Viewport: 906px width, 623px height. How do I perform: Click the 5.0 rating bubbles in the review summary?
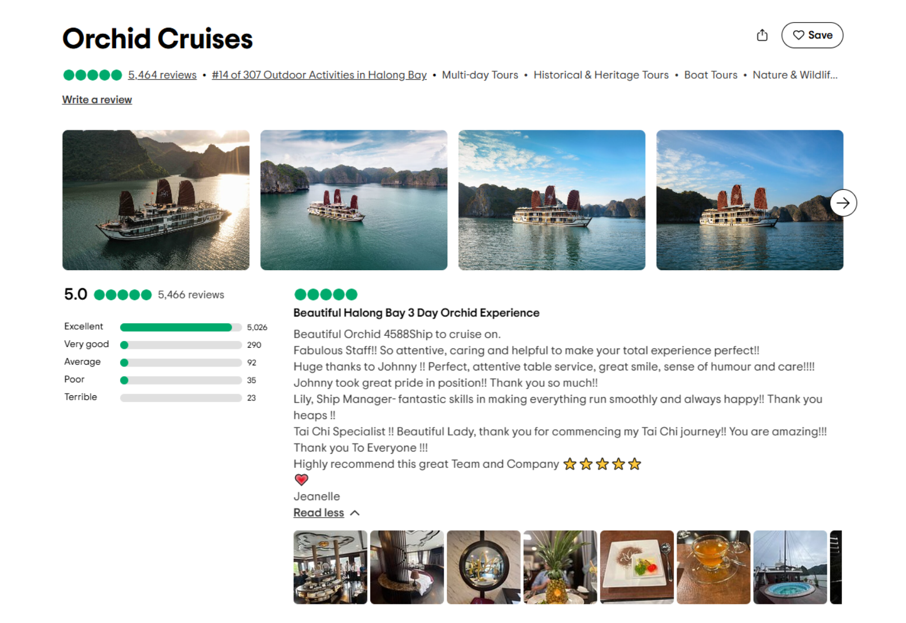tap(122, 295)
